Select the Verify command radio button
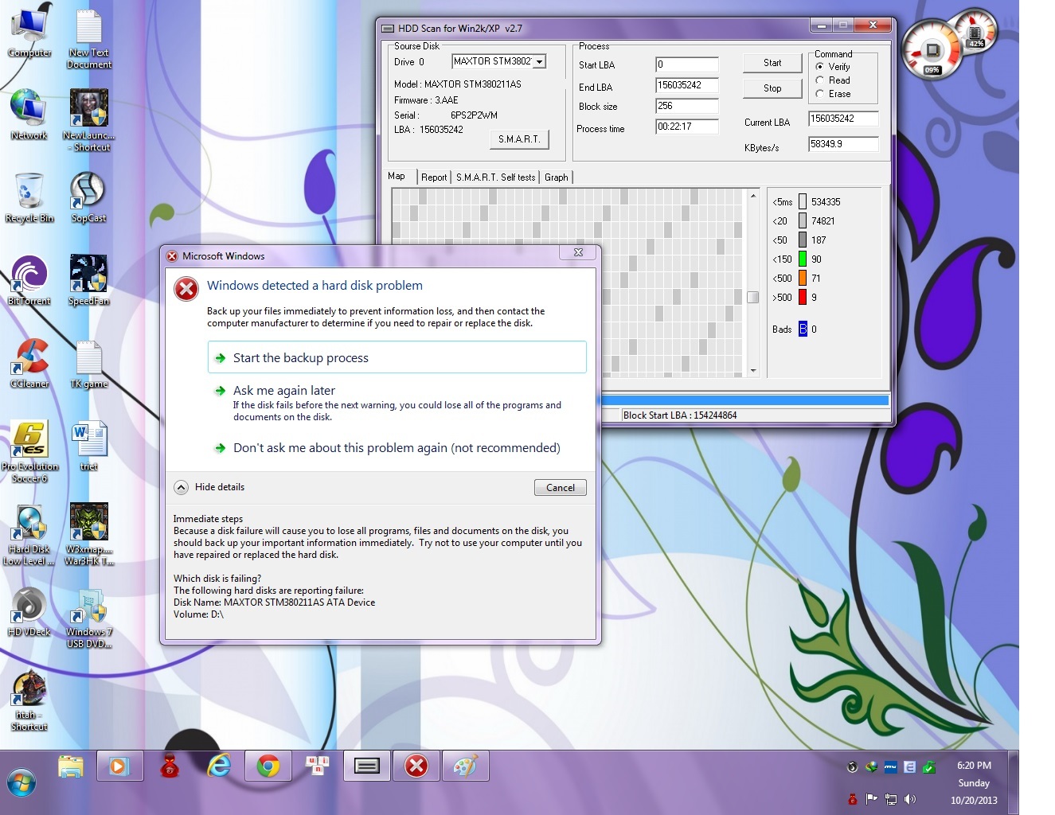1055x815 pixels. coord(819,67)
